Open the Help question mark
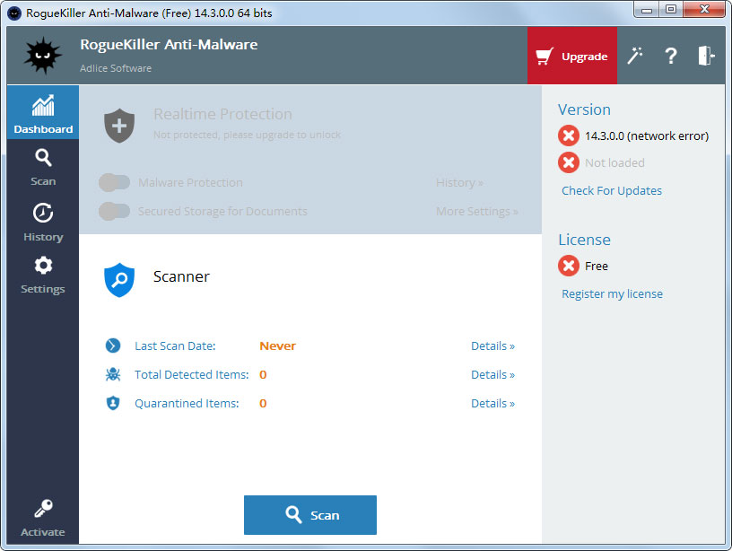This screenshot has height=551, width=732. pos(671,56)
